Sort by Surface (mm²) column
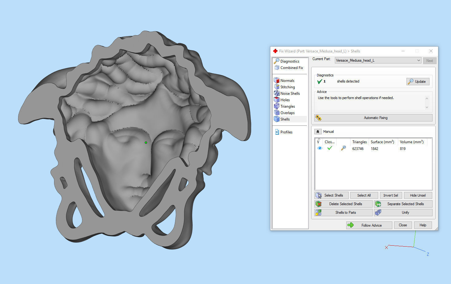Screen dimensions: 451x284 point(382,142)
